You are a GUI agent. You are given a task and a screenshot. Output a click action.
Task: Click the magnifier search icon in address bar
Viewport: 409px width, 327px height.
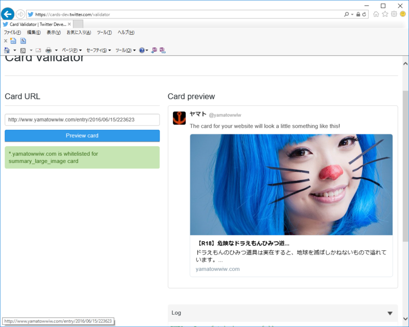pyautogui.click(x=347, y=14)
